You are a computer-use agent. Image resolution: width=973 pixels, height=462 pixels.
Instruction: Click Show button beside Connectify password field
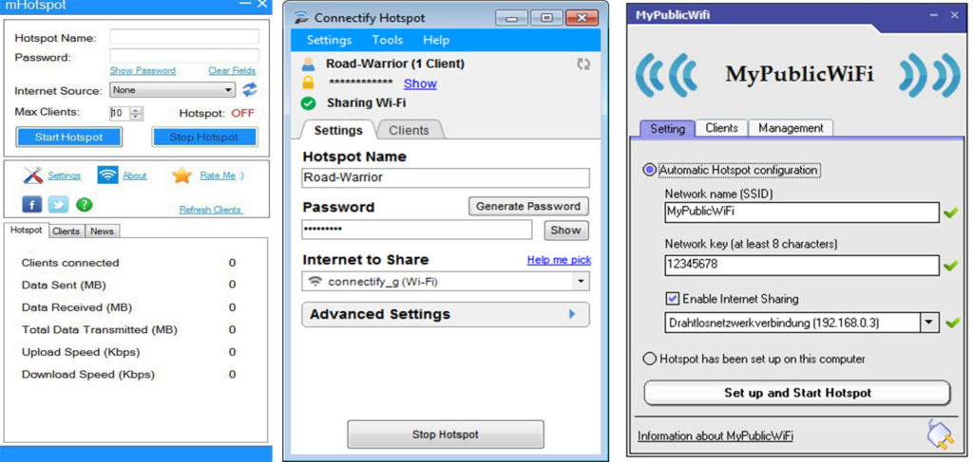coord(566,231)
